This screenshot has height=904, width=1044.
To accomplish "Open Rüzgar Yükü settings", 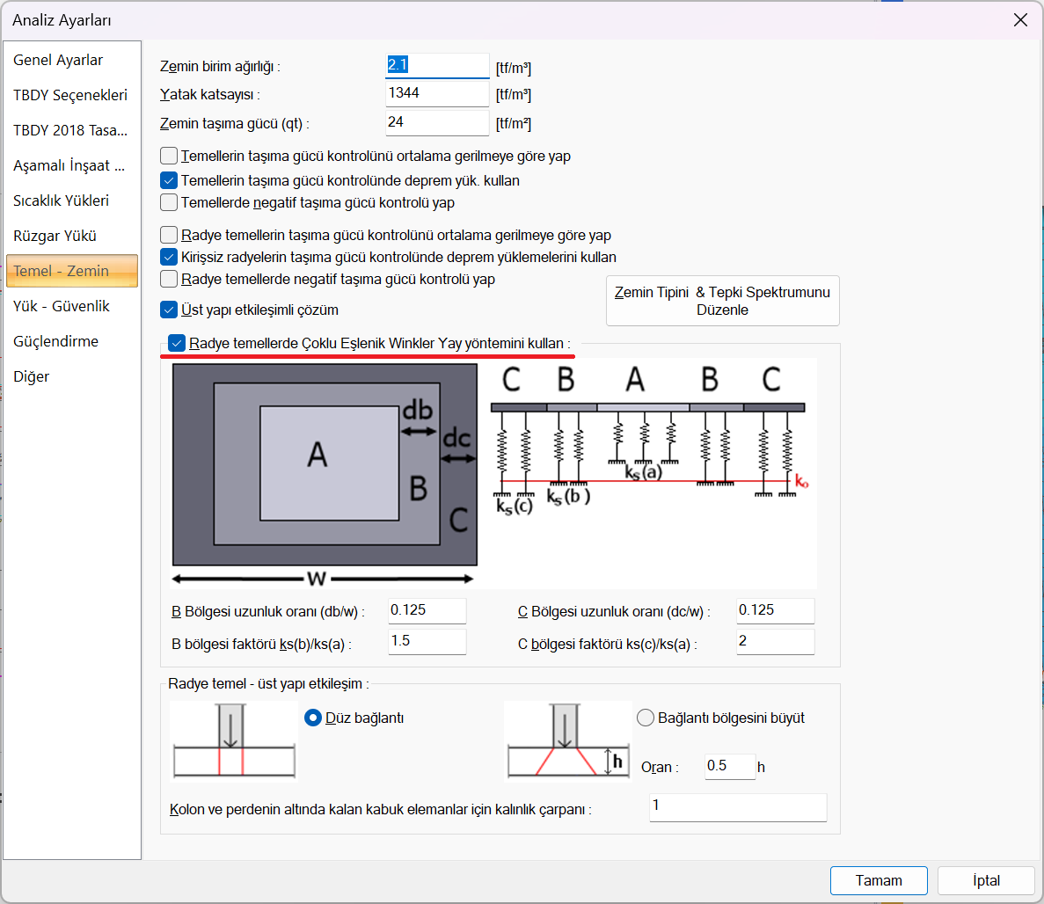I will click(x=72, y=237).
